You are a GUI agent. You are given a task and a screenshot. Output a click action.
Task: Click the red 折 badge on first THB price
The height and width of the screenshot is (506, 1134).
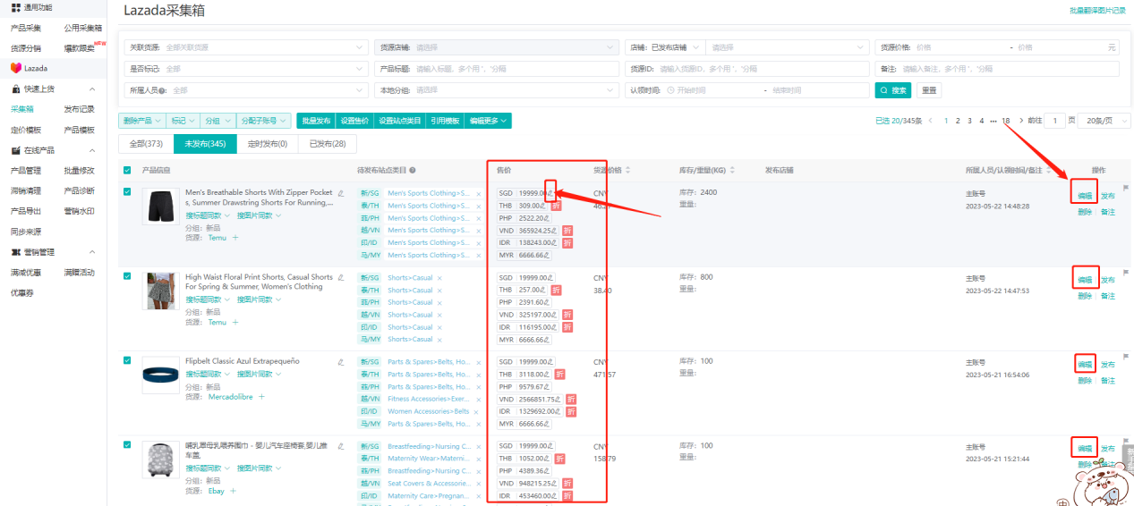(x=556, y=206)
